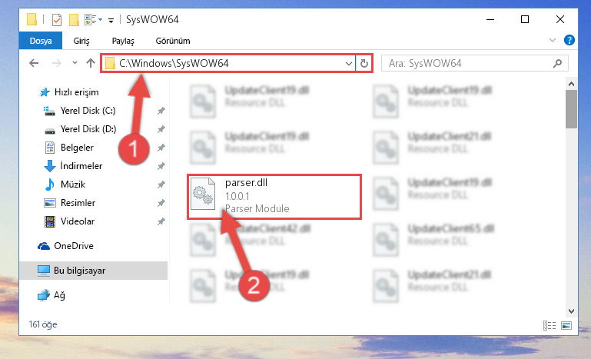Switch to details view layout icon
The image size is (591, 359).
pos(549,325)
